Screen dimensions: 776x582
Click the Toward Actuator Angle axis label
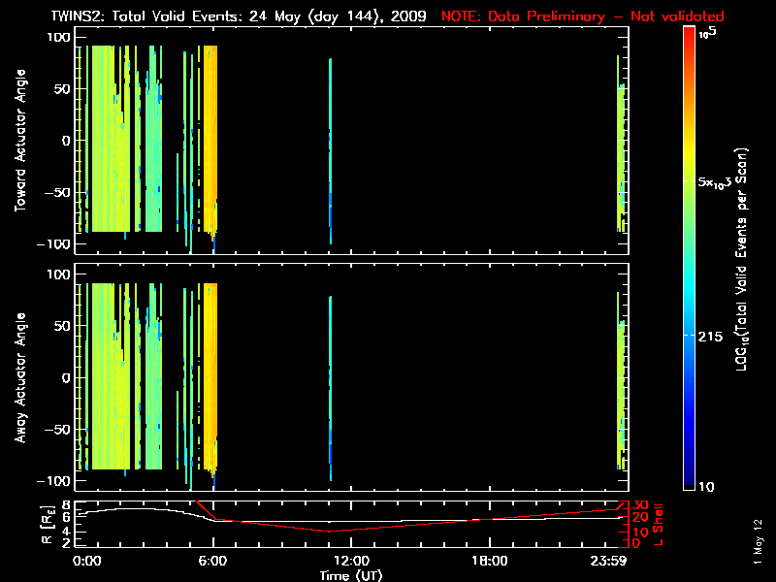[19, 141]
